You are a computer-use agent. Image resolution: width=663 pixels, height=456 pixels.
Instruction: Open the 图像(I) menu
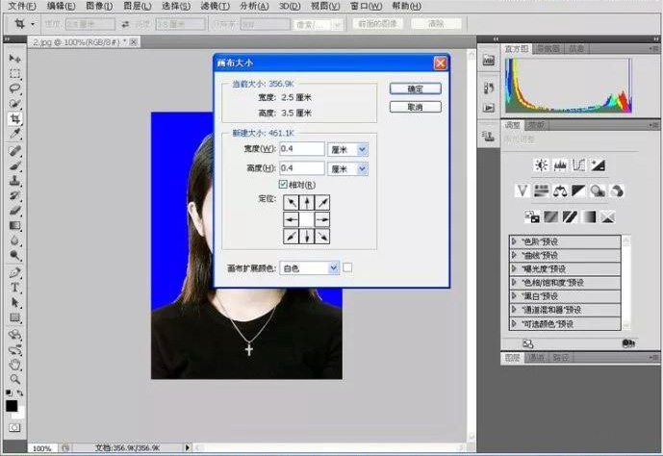tap(99, 6)
